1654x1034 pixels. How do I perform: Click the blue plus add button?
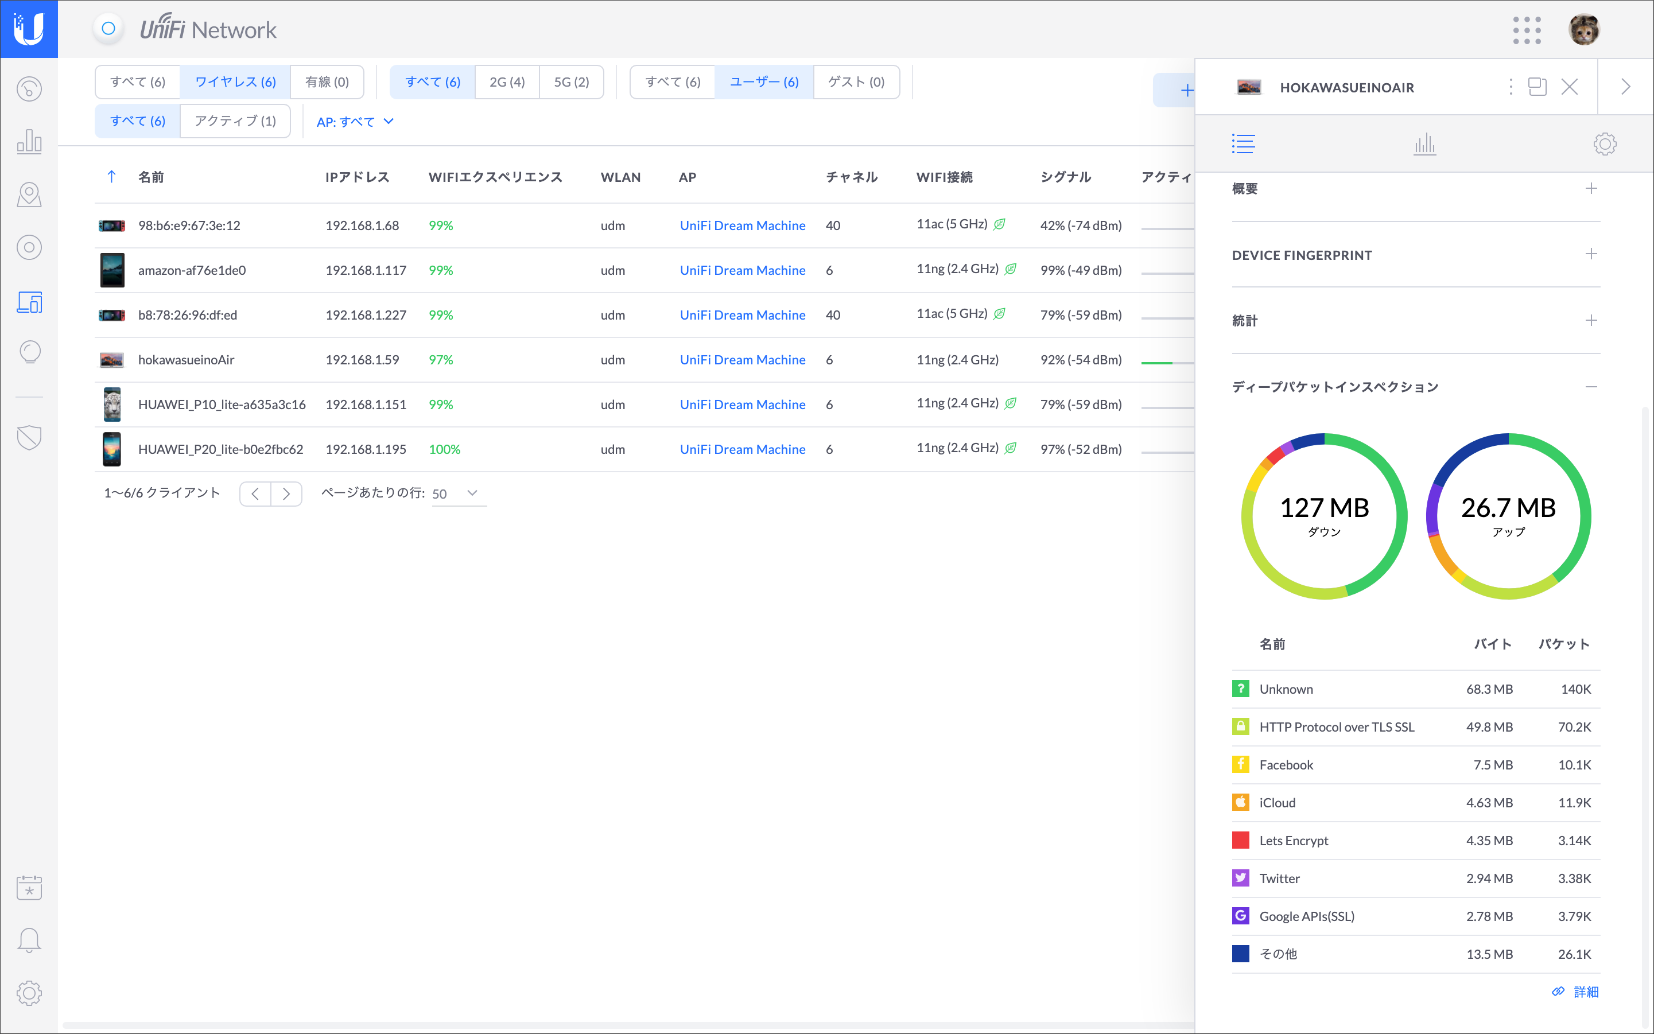point(1186,90)
